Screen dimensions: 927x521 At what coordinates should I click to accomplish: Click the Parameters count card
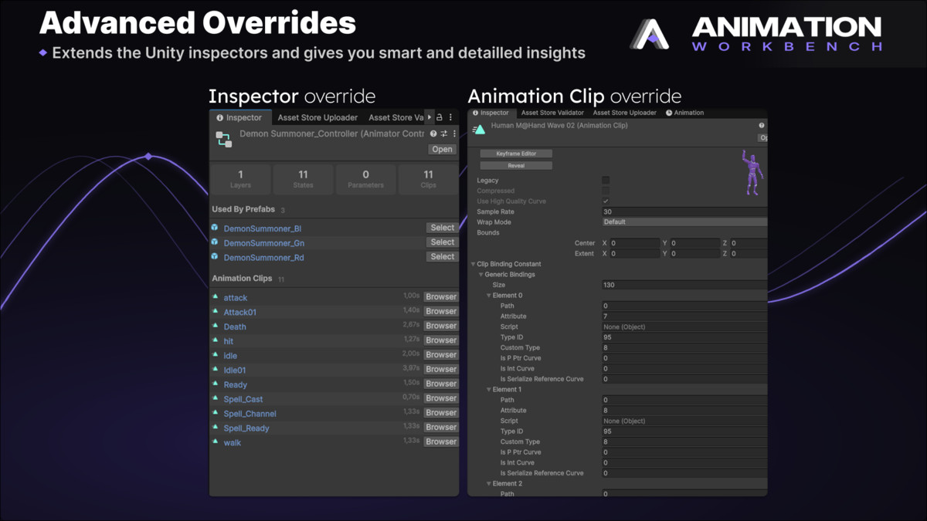pyautogui.click(x=365, y=179)
